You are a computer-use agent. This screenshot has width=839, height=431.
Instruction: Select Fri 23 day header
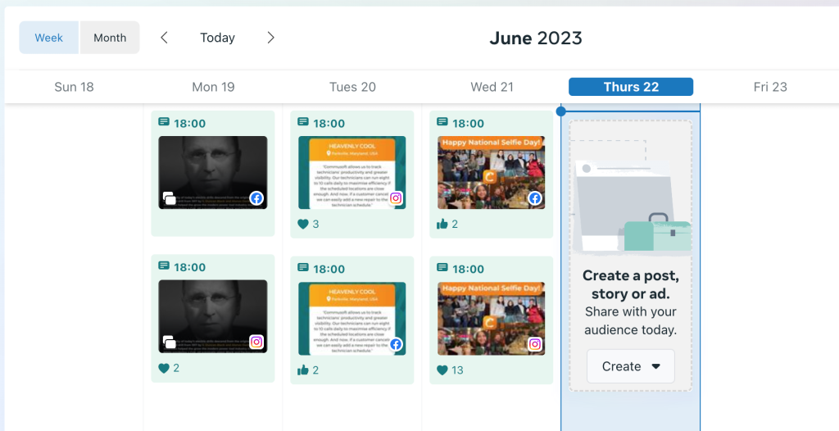[x=770, y=87]
